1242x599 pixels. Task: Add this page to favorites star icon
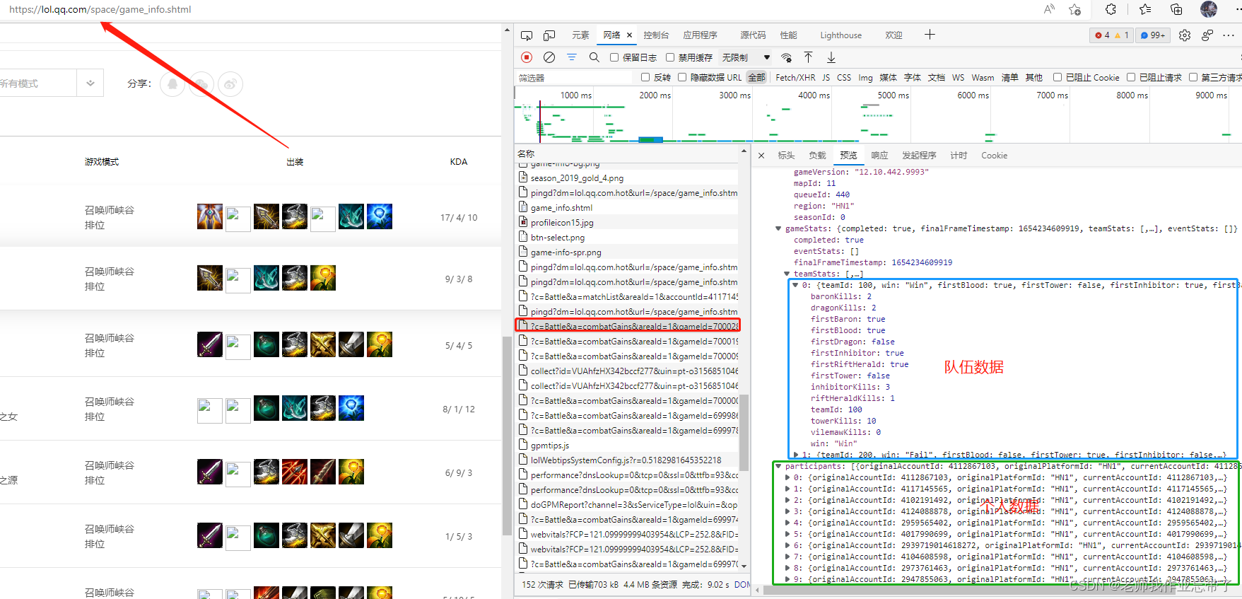pyautogui.click(x=1075, y=9)
